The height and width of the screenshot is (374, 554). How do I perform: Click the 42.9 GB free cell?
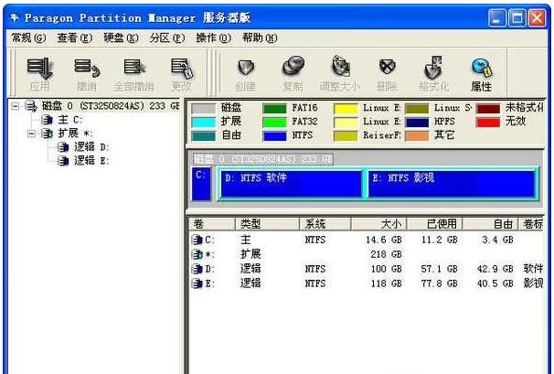495,269
